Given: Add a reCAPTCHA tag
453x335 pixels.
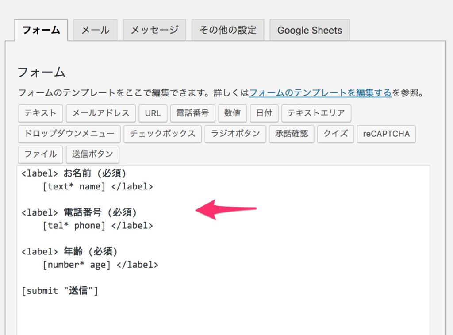Looking at the screenshot, I should [386, 134].
